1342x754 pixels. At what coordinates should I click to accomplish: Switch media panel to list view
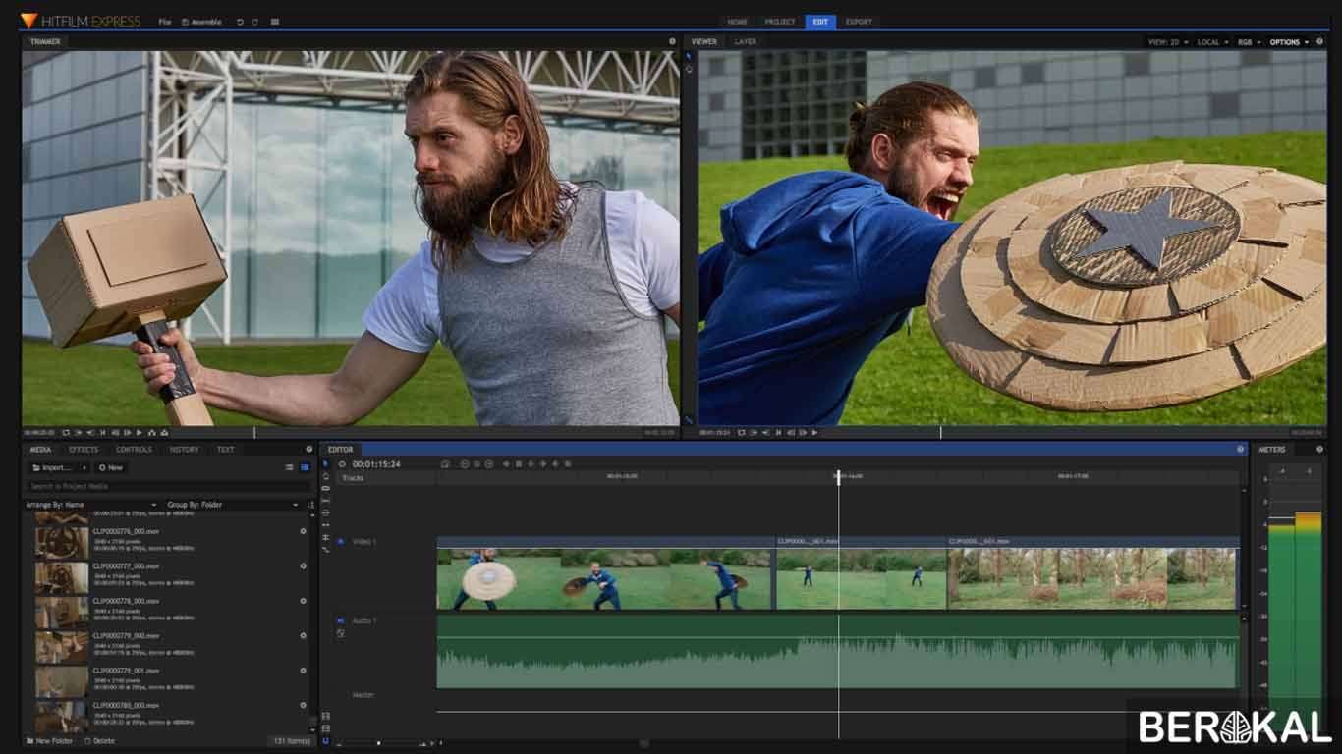(x=289, y=468)
